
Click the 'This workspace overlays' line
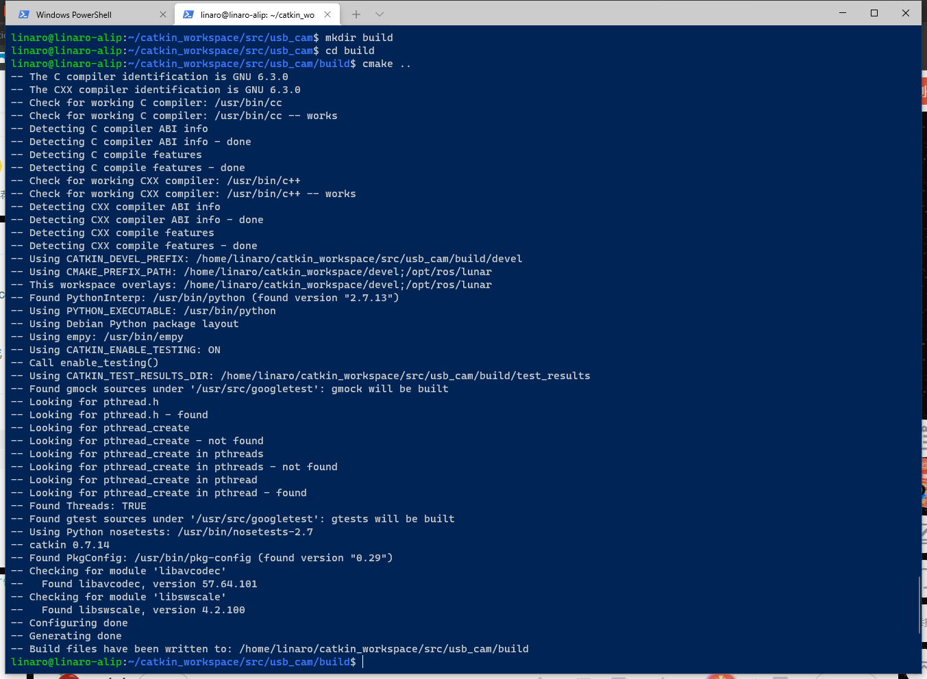(251, 285)
